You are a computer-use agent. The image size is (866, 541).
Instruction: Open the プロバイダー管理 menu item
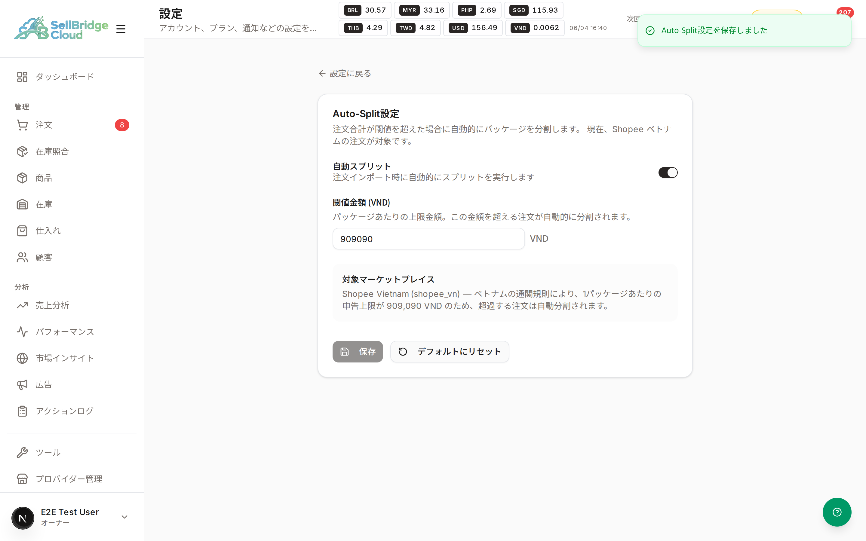72,479
